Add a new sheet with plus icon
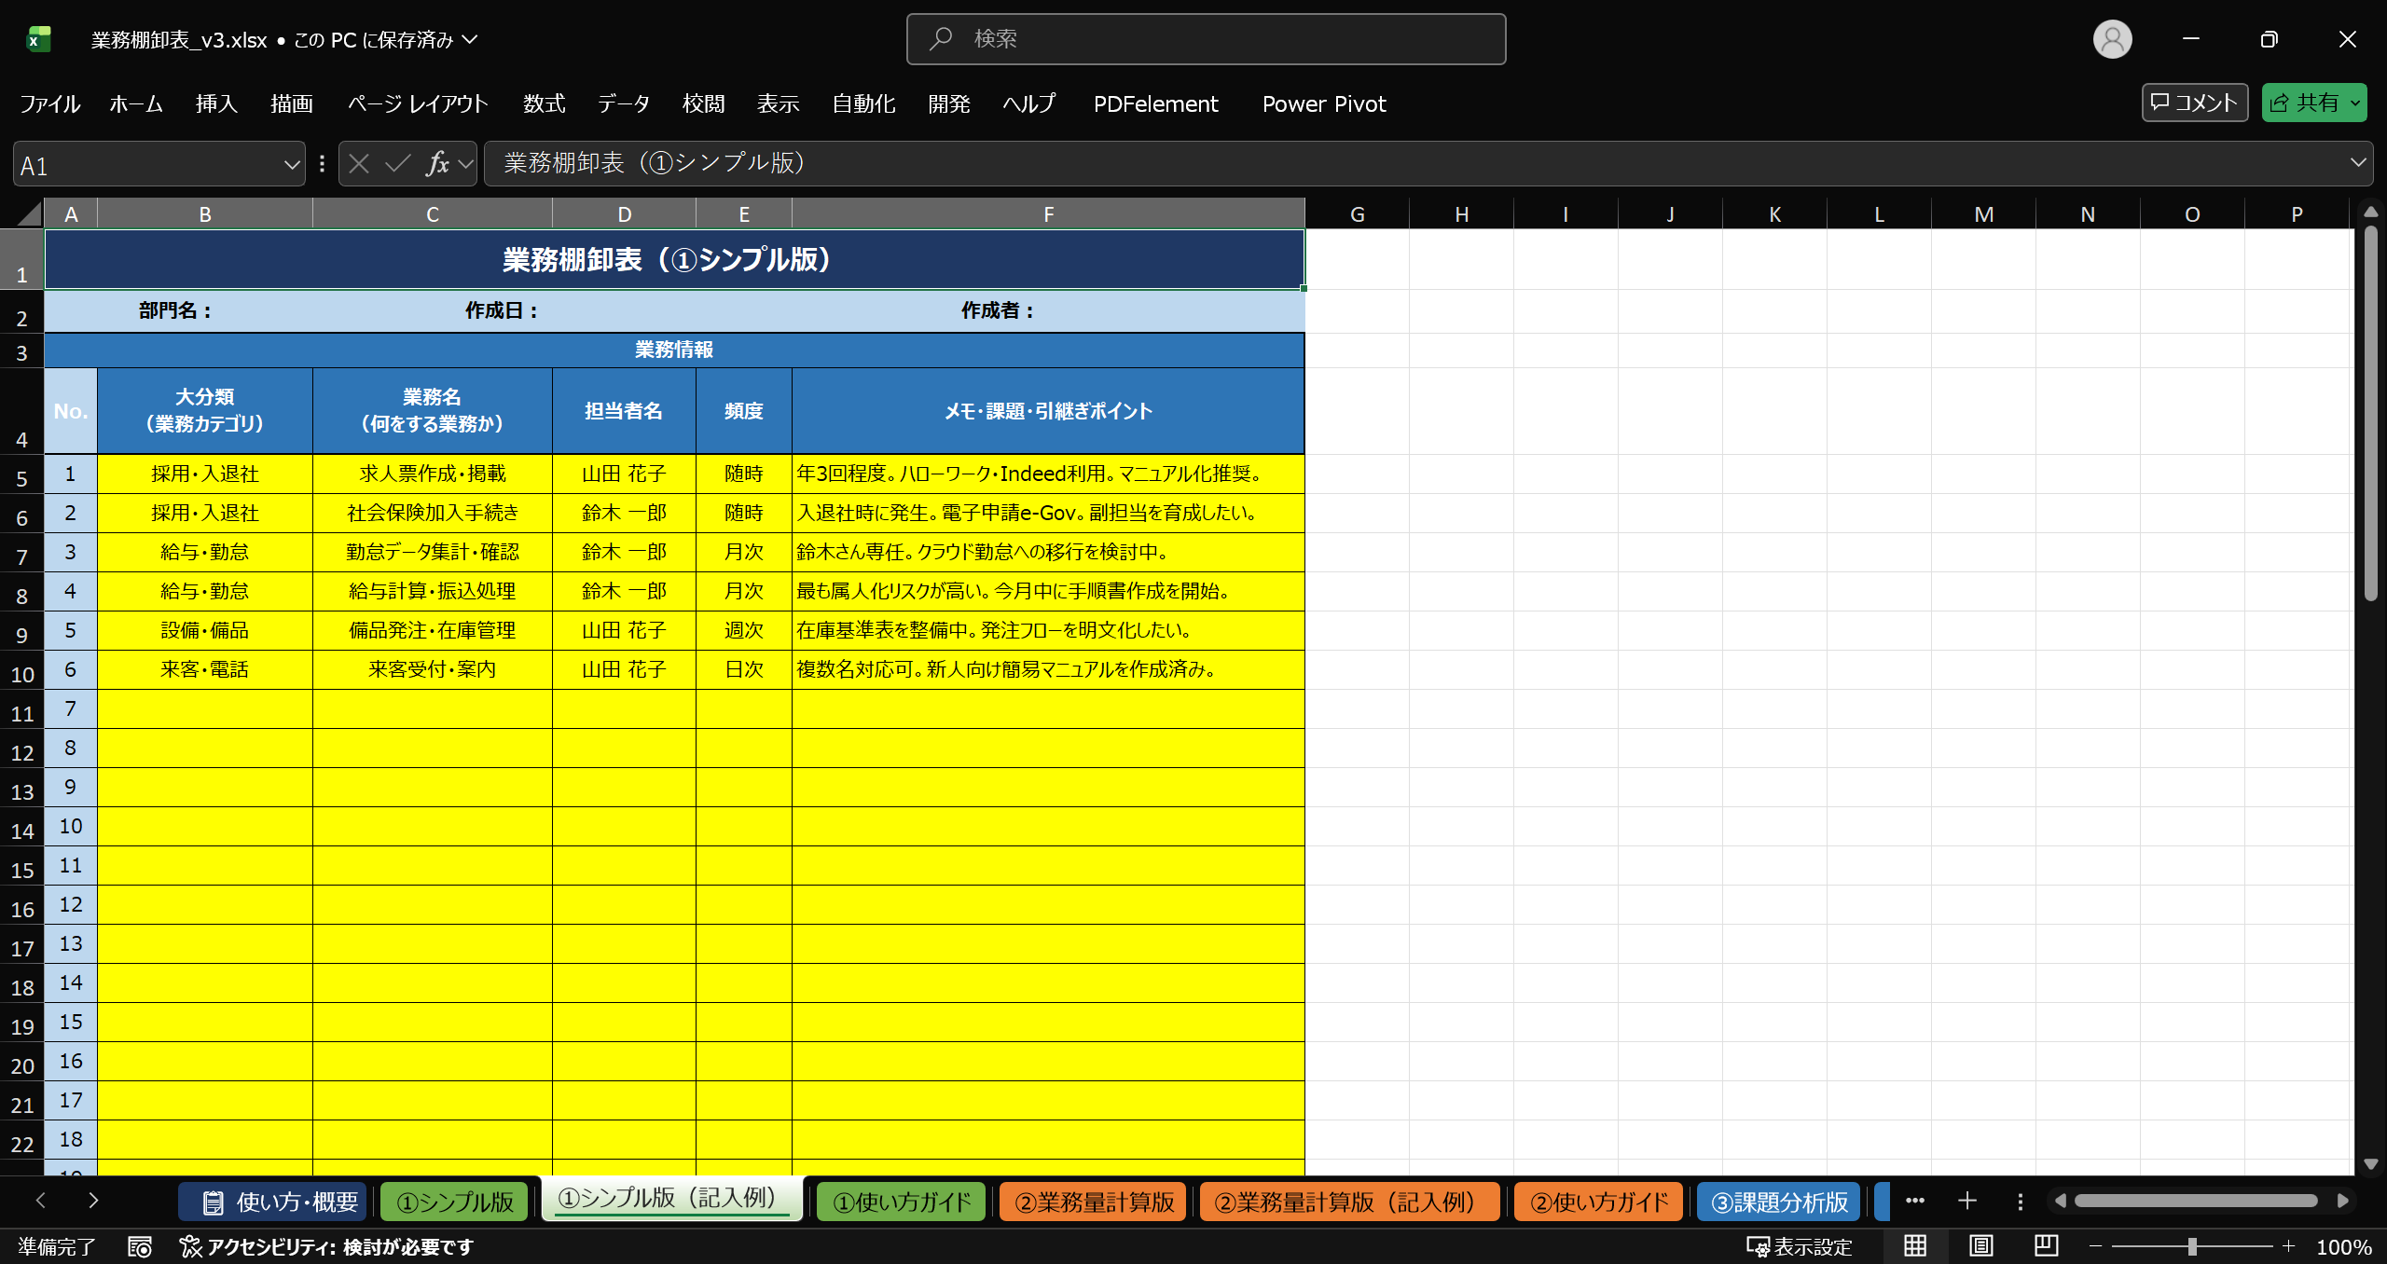The width and height of the screenshot is (2387, 1264). coord(1967,1201)
